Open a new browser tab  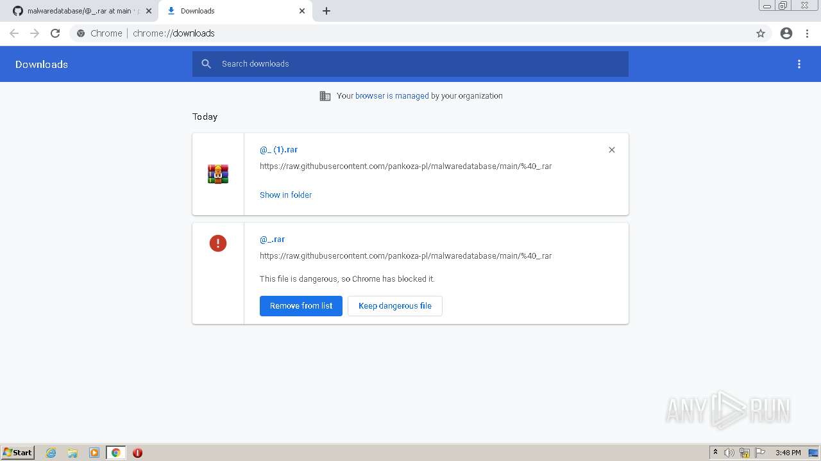pyautogui.click(x=326, y=11)
